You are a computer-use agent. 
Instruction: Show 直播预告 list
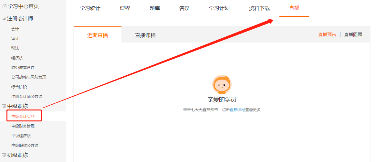pos(327,35)
